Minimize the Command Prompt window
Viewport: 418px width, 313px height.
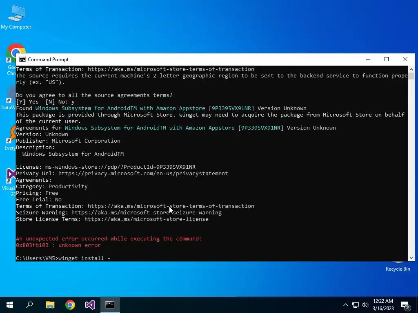tap(368, 60)
